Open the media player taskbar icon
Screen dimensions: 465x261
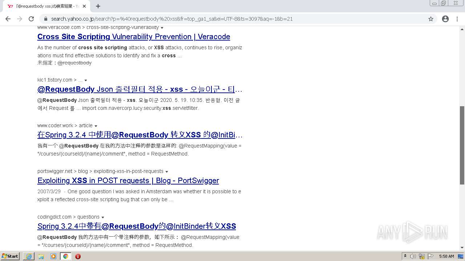[53, 256]
